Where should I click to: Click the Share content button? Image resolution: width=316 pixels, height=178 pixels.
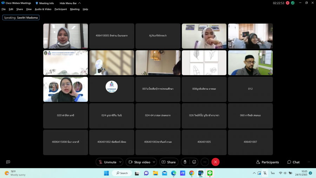169,162
